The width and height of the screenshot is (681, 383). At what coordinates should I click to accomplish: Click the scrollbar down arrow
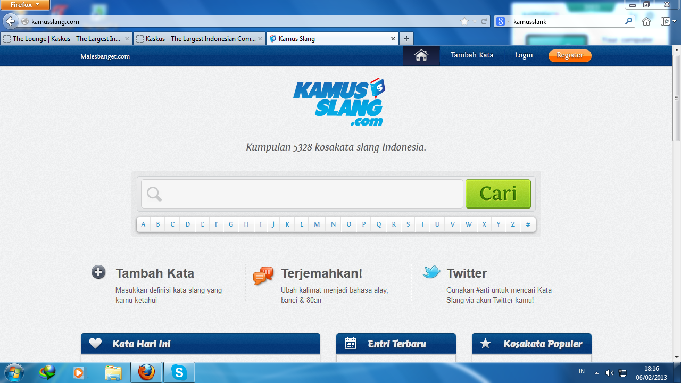point(677,357)
